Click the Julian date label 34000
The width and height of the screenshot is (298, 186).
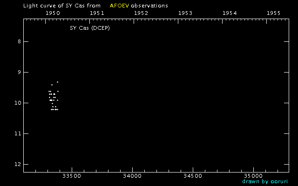132,176
